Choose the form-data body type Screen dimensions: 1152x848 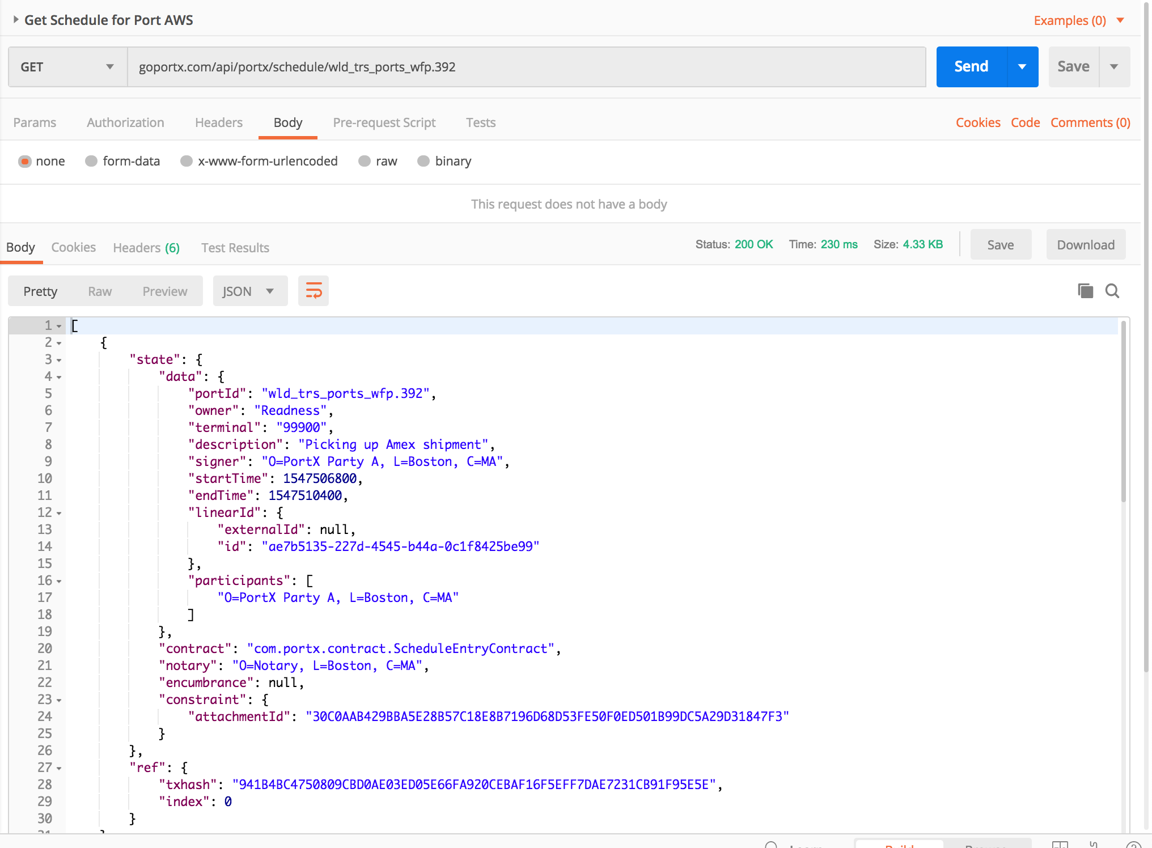[x=91, y=161]
